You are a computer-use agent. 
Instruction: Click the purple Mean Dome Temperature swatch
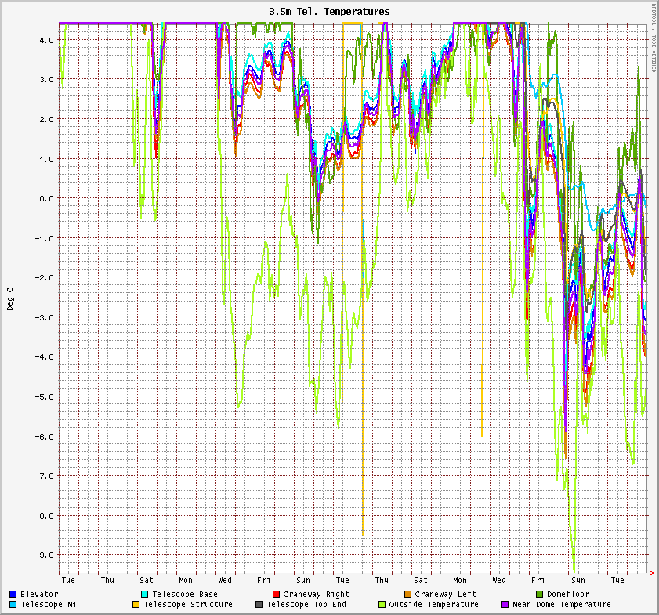point(505,604)
